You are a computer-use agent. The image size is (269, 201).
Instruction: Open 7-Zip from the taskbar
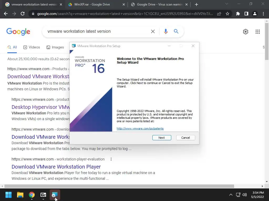pos(43,195)
